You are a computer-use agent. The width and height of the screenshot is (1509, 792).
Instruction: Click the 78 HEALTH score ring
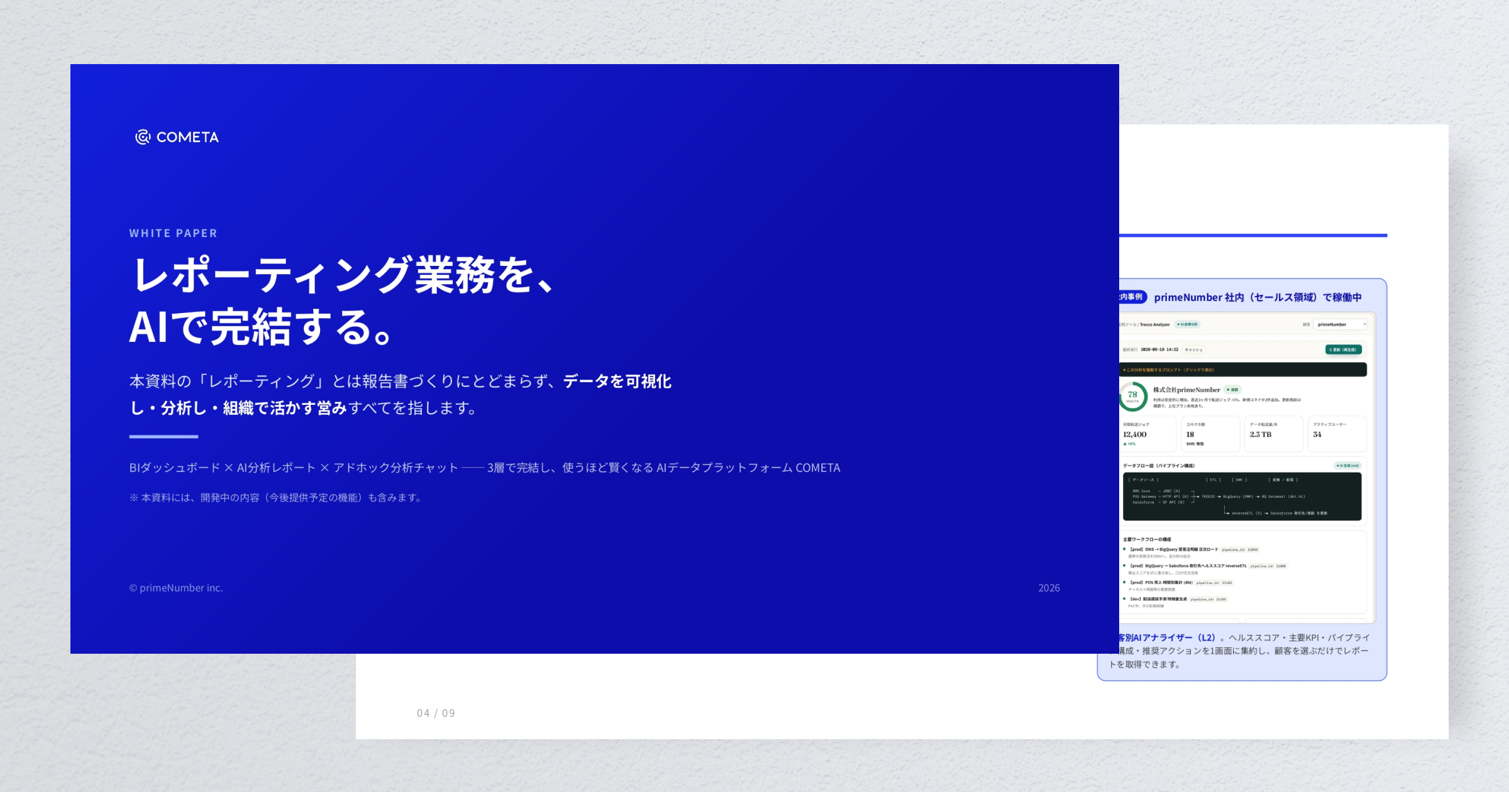1133,397
